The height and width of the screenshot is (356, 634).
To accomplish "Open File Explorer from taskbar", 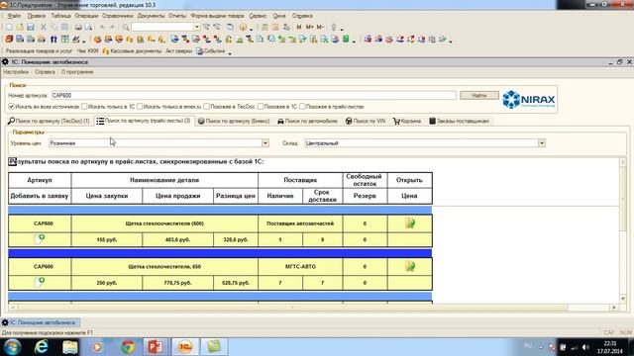I will click(69, 347).
